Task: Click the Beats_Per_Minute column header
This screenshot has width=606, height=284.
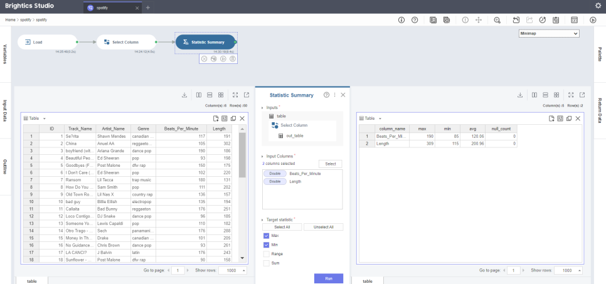Action: (181, 129)
